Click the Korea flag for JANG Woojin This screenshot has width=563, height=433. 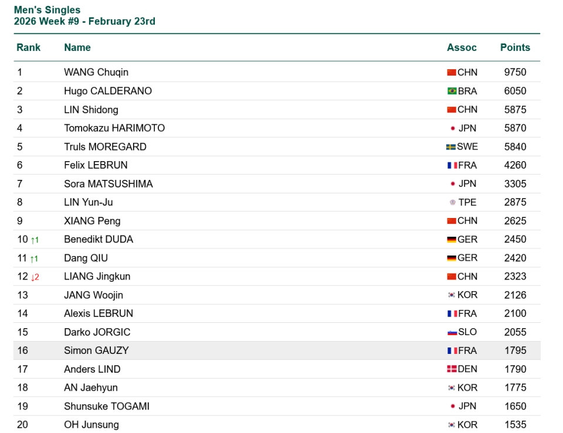coord(452,295)
